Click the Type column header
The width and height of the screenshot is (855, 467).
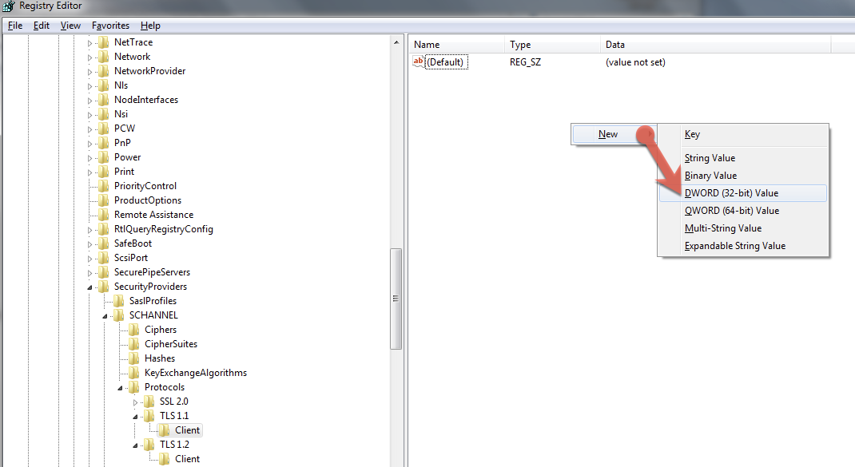tap(551, 45)
